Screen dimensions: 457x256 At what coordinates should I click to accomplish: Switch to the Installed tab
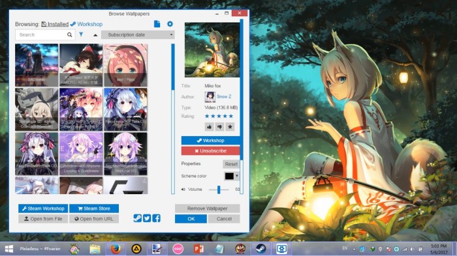(55, 24)
